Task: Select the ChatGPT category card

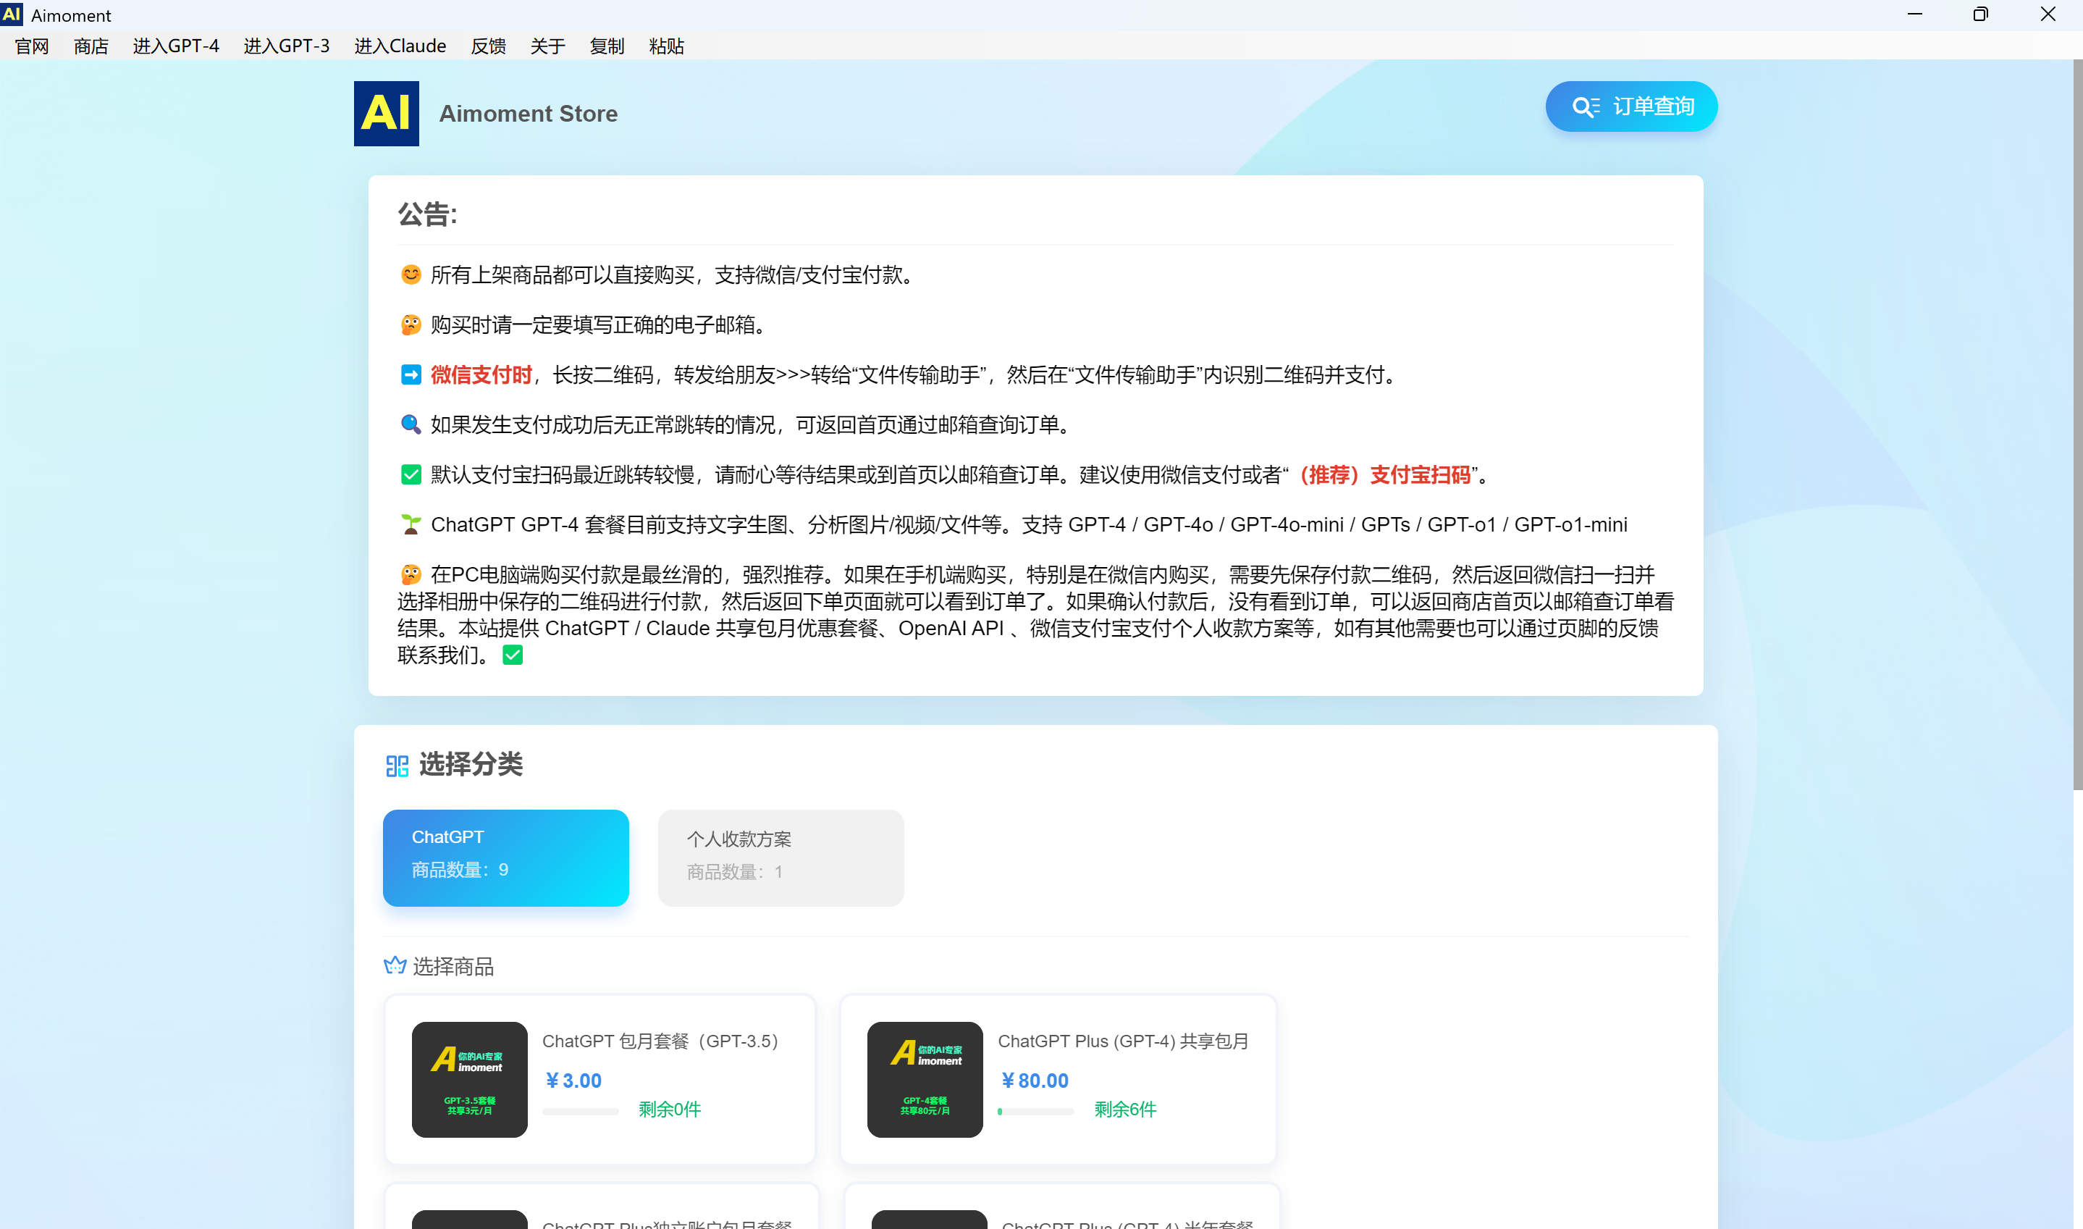Action: tap(506, 857)
